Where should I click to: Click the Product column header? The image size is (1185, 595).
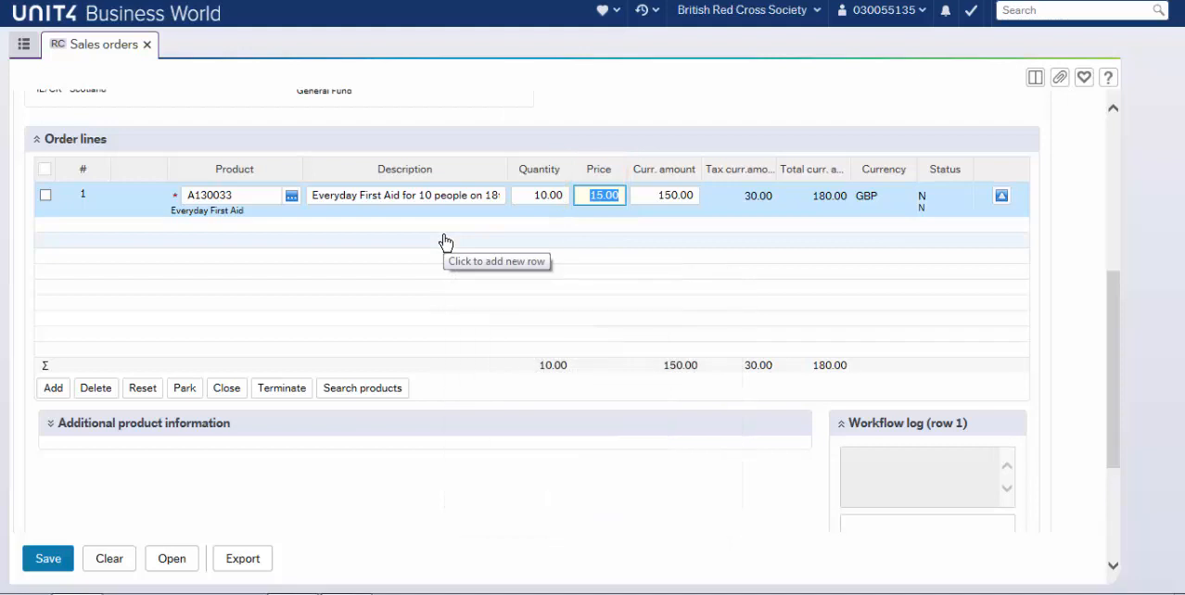coord(235,169)
